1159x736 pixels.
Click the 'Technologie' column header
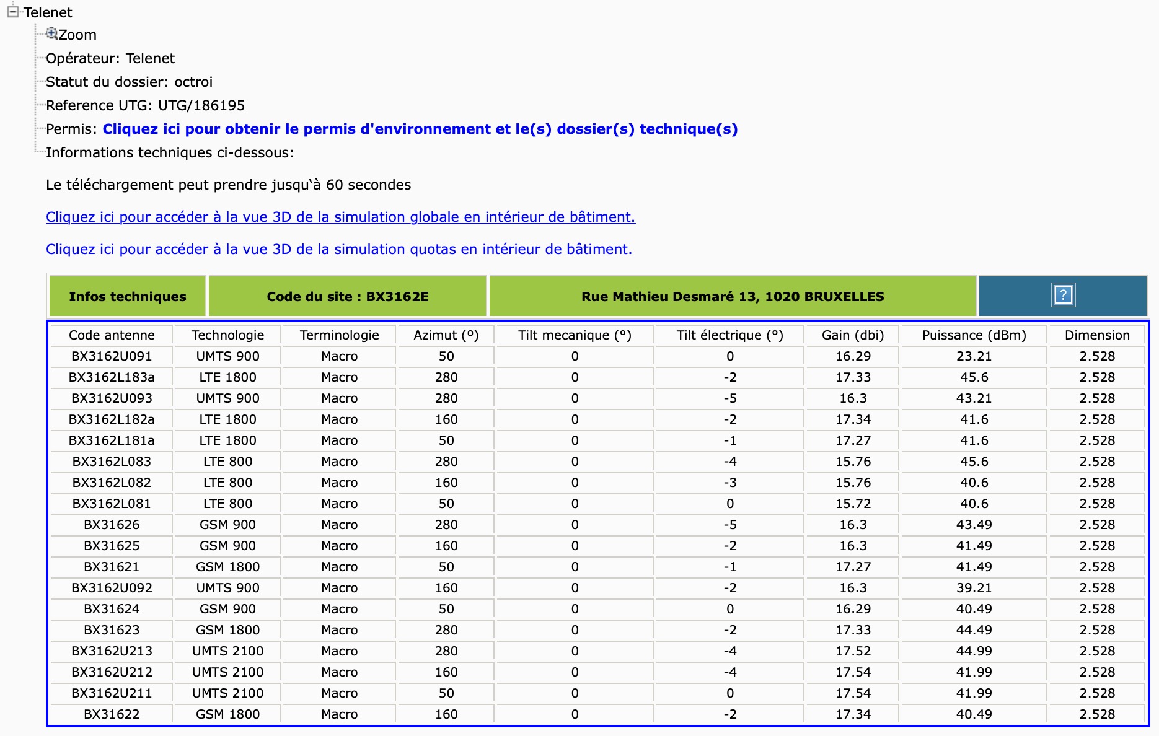[227, 335]
